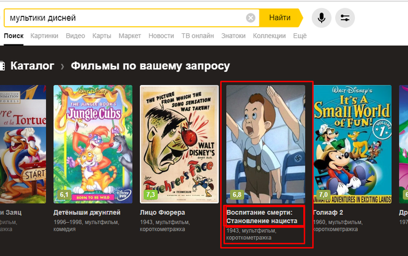Image resolution: width=408 pixels, height=256 pixels.
Task: Click the film catalog icon beside Каталог
Action: click(2, 66)
